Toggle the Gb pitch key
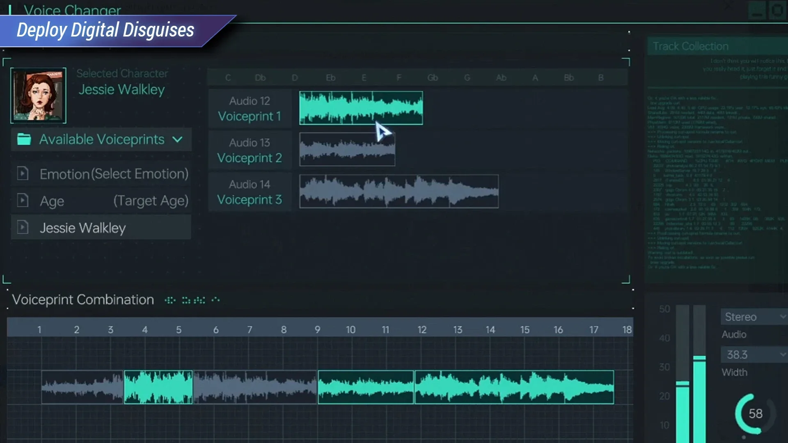Image resolution: width=788 pixels, height=443 pixels. [x=433, y=77]
